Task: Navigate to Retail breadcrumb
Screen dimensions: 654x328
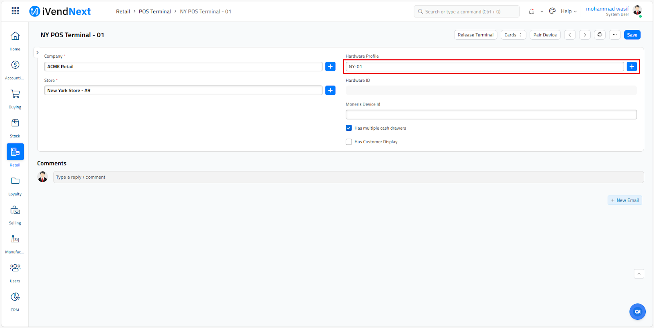Action: [123, 11]
